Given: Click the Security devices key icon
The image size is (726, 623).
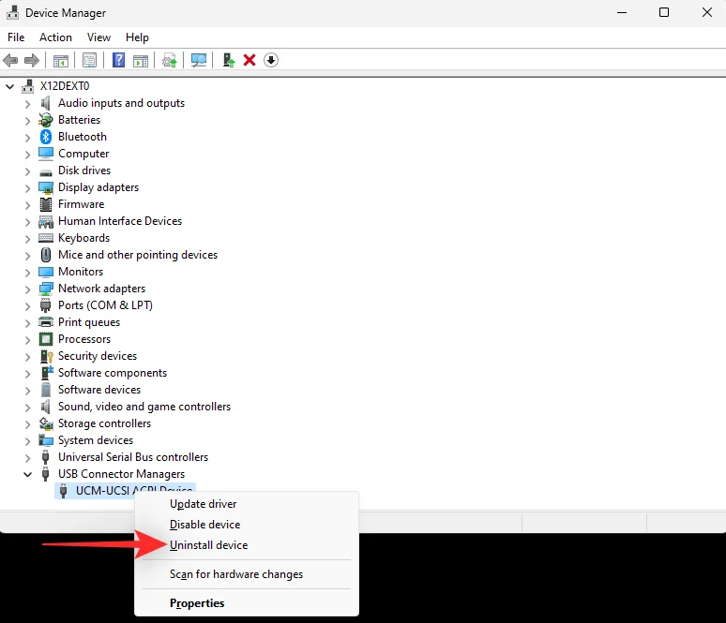Looking at the screenshot, I should (x=46, y=356).
